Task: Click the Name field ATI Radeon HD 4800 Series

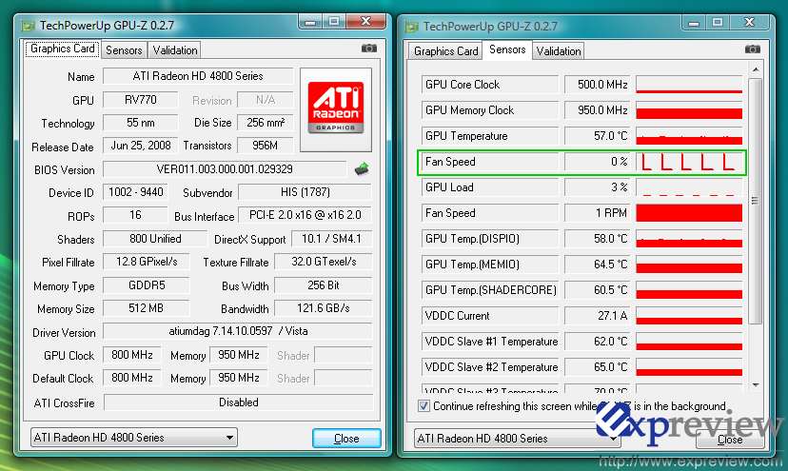Action: (198, 76)
